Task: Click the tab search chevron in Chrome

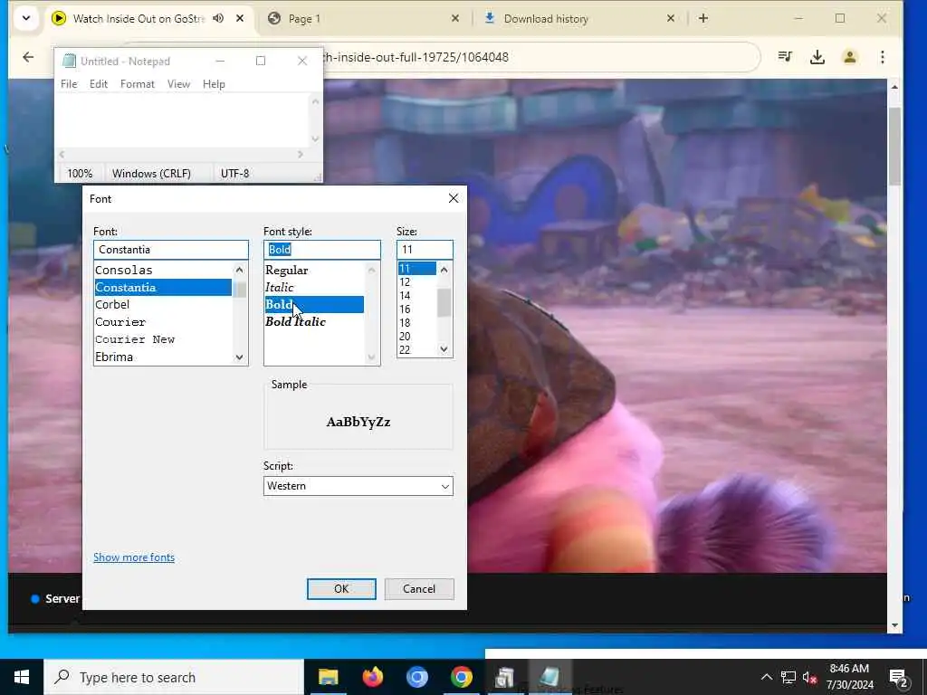Action: (x=26, y=18)
